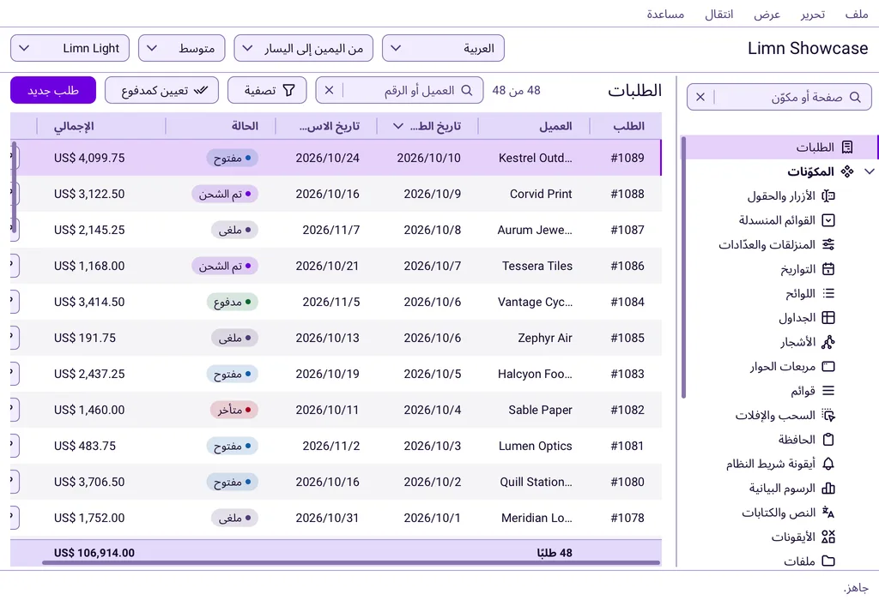Open the ملف menu
Screen dimensions: 879x600
click(x=857, y=15)
